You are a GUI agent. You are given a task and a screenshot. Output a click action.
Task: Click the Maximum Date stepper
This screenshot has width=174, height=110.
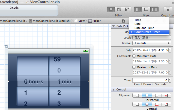click(x=170, y=72)
